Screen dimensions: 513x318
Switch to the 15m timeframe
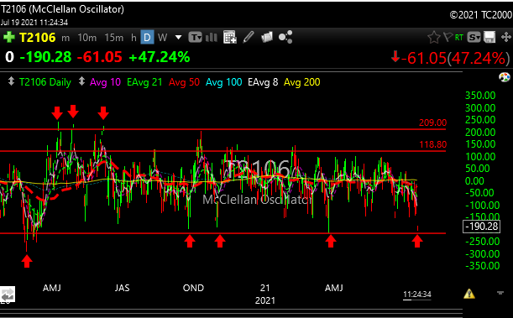tap(114, 38)
